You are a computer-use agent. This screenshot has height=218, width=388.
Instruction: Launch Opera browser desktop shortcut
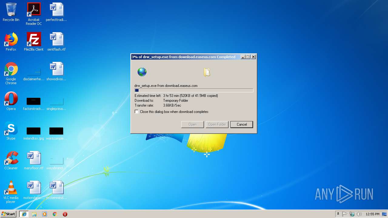coord(11,101)
